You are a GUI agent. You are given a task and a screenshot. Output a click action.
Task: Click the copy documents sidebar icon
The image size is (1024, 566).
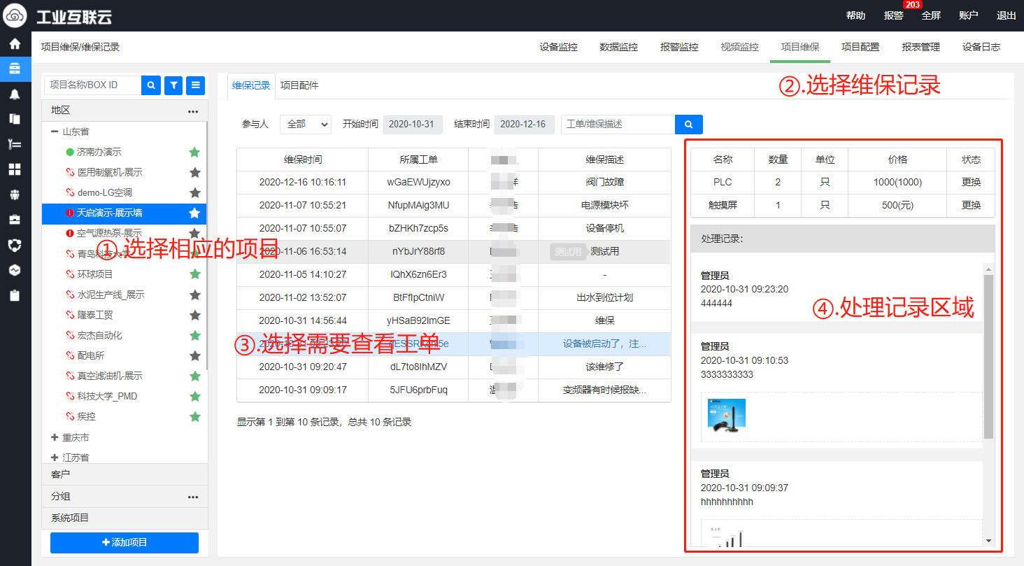pyautogui.click(x=15, y=119)
